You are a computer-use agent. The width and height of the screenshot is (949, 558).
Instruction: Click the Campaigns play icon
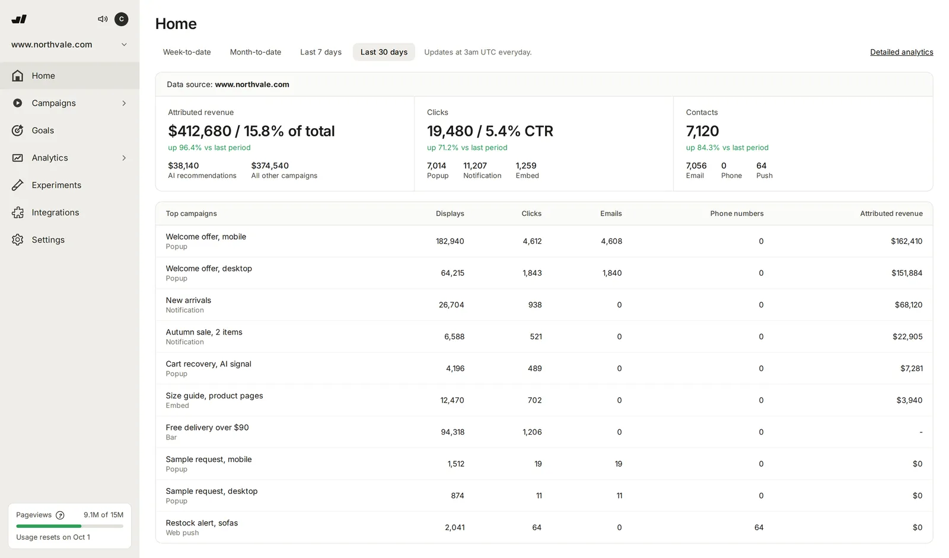[x=18, y=103]
